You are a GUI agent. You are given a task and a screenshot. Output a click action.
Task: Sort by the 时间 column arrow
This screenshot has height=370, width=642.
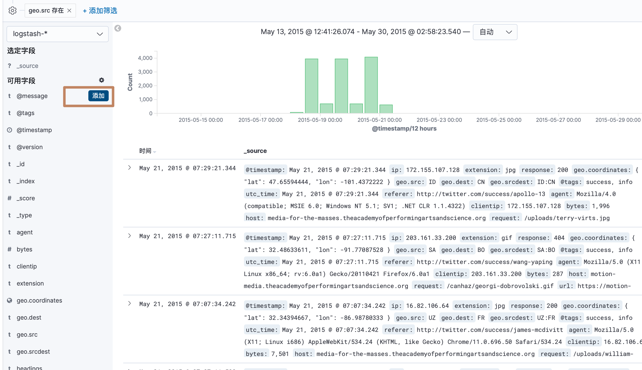pyautogui.click(x=155, y=152)
